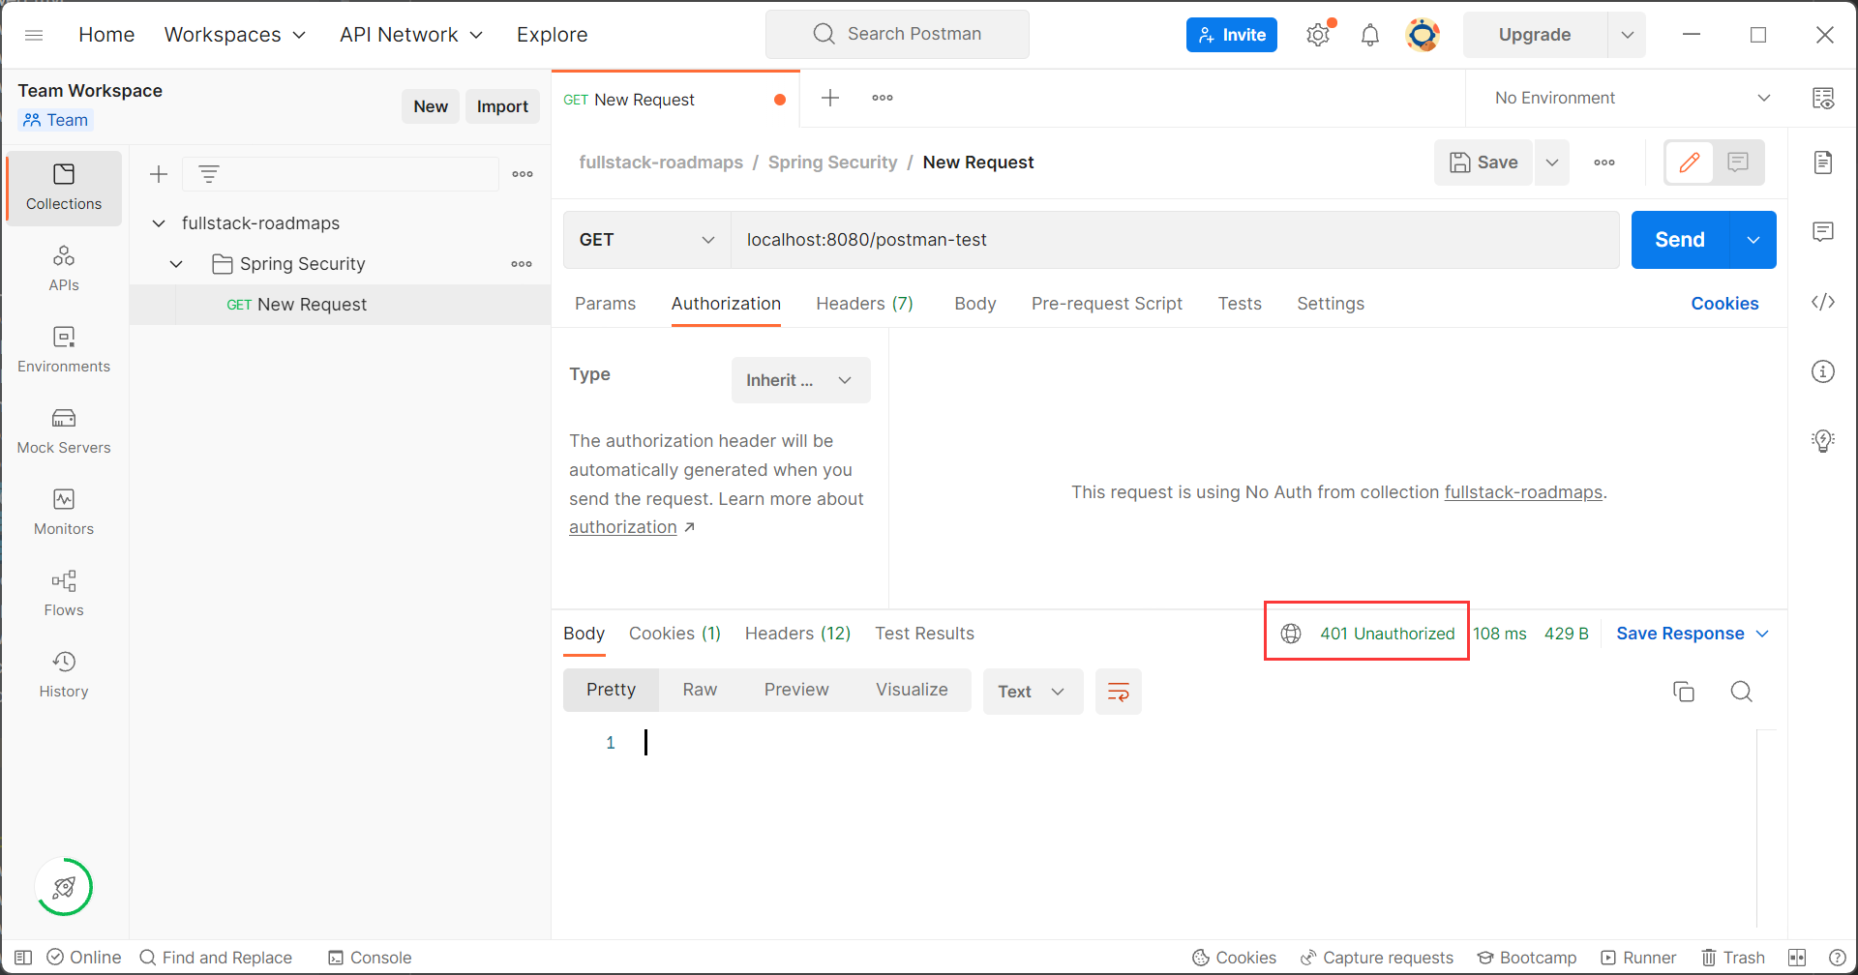Open Mock Servers in the sidebar

(x=64, y=430)
